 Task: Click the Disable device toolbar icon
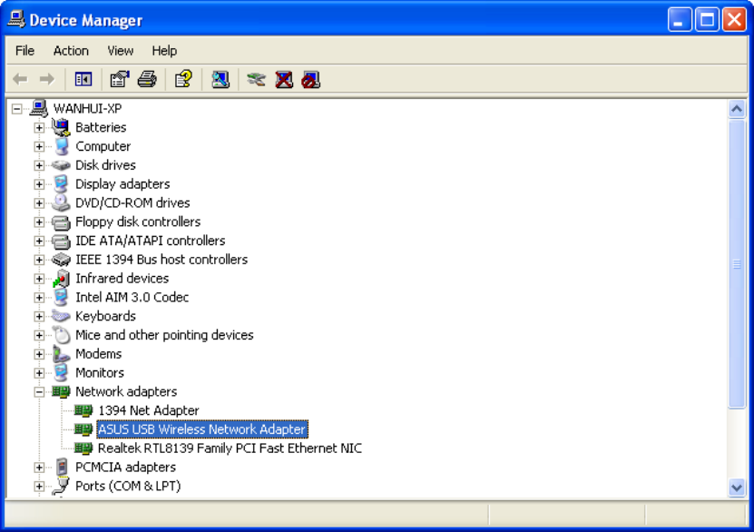310,79
